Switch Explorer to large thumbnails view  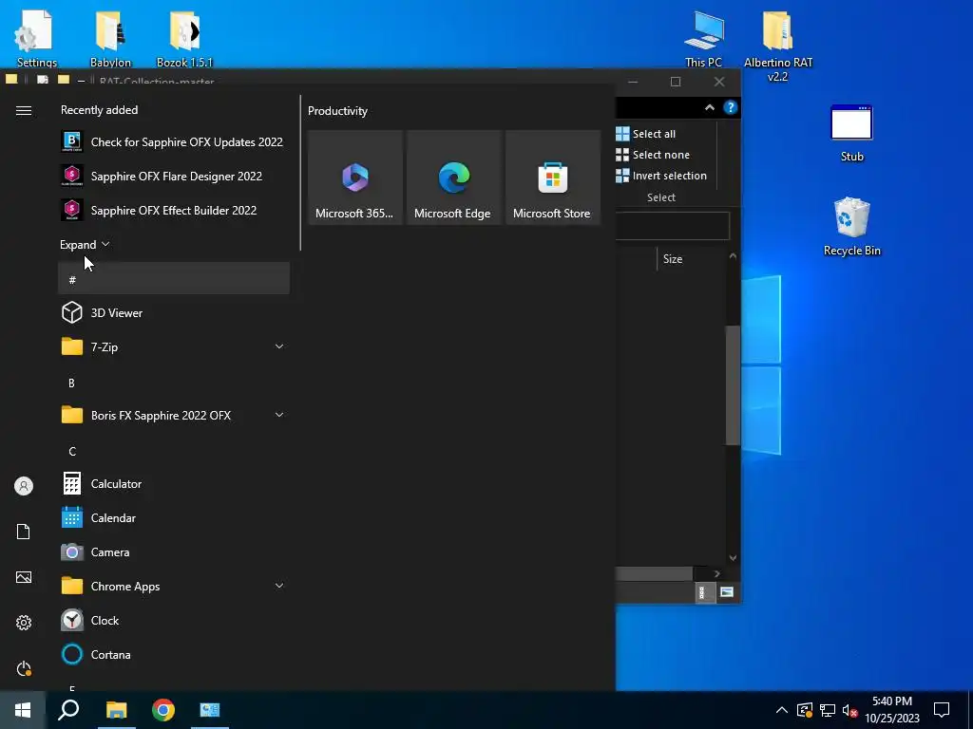727,592
